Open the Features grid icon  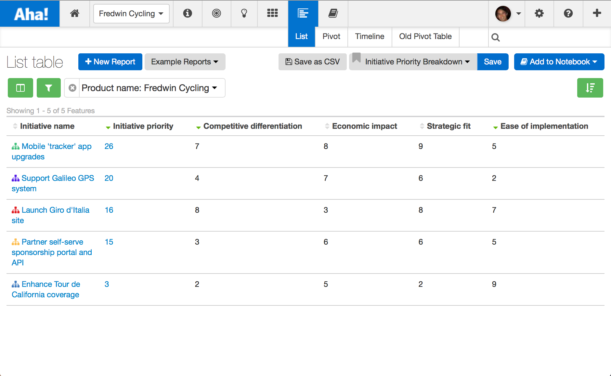pos(273,13)
